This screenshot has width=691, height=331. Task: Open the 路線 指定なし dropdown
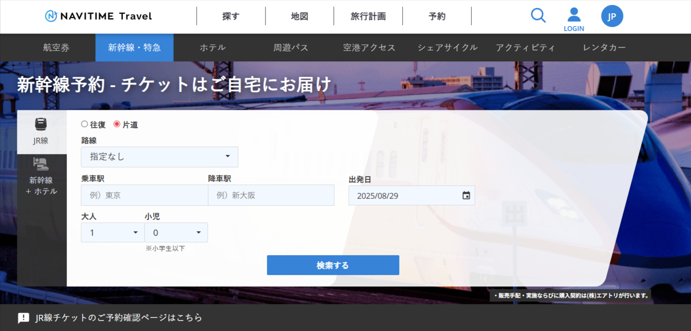point(160,157)
